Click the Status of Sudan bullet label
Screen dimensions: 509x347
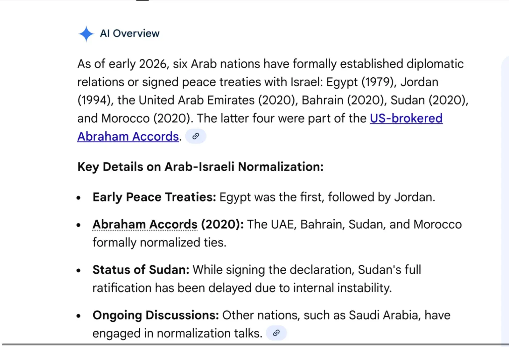[141, 270]
